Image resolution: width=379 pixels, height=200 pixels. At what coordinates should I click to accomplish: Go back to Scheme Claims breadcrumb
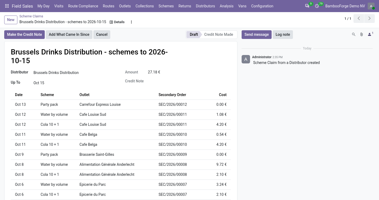point(31,16)
